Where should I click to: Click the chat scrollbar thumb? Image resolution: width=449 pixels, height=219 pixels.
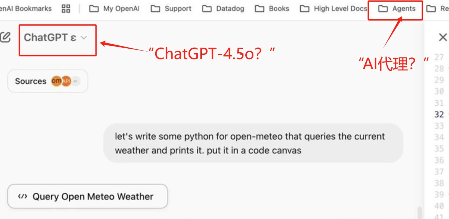419,213
